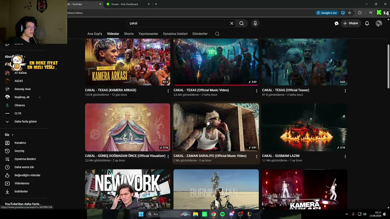
Task: Open Discord from the taskbar
Action: click(231, 214)
